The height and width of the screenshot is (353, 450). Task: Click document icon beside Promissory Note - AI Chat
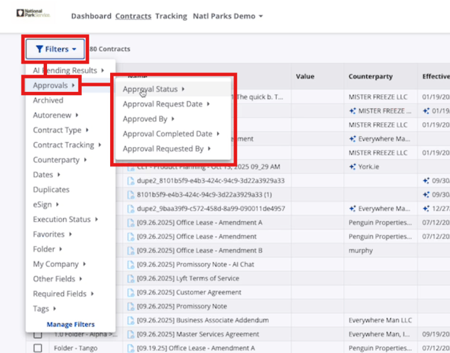point(132,264)
